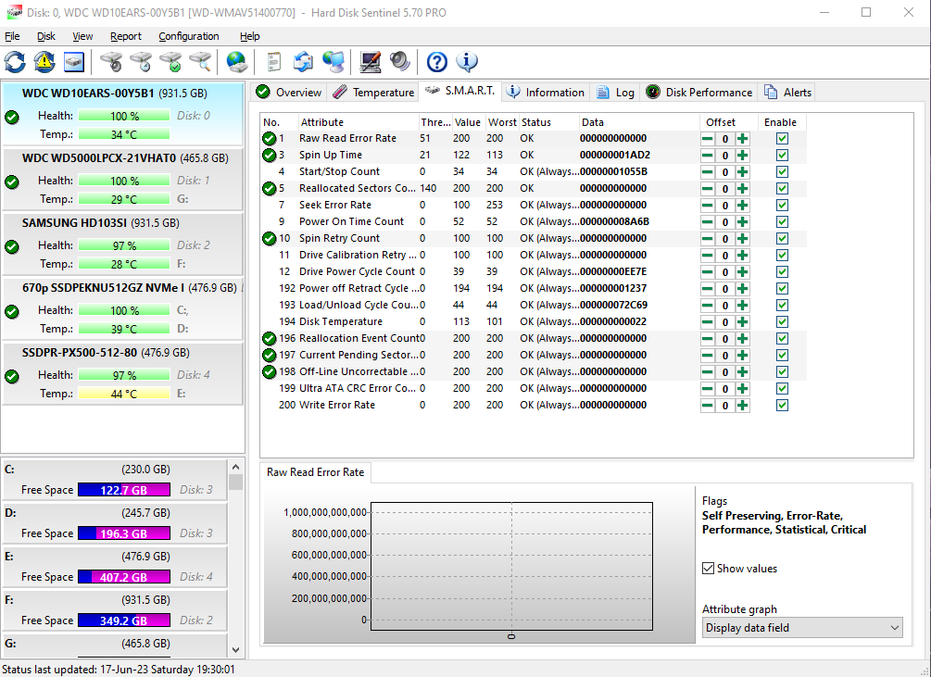Click the blue refresh arrows toolbar icon
931x677 pixels.
pos(15,62)
